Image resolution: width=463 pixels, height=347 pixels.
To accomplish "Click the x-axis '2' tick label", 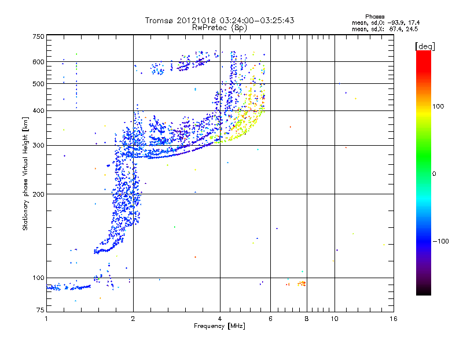I will click(x=133, y=319).
